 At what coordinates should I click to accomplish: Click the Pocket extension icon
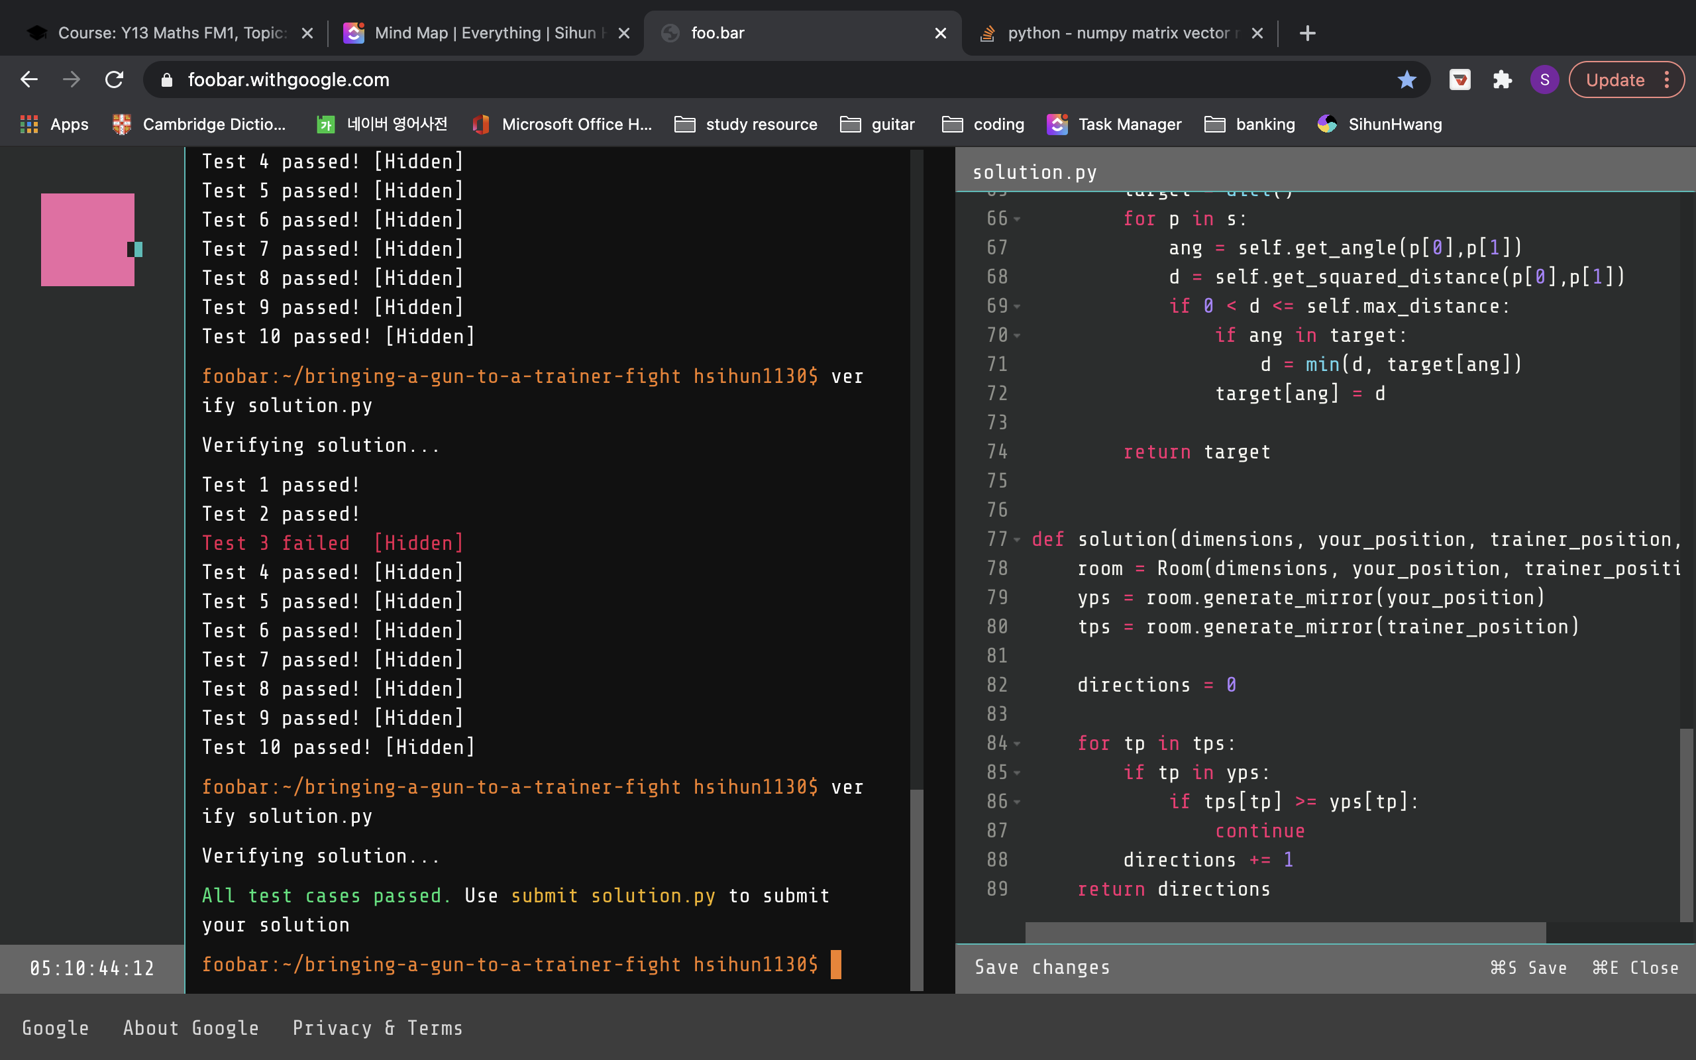[x=1460, y=80]
